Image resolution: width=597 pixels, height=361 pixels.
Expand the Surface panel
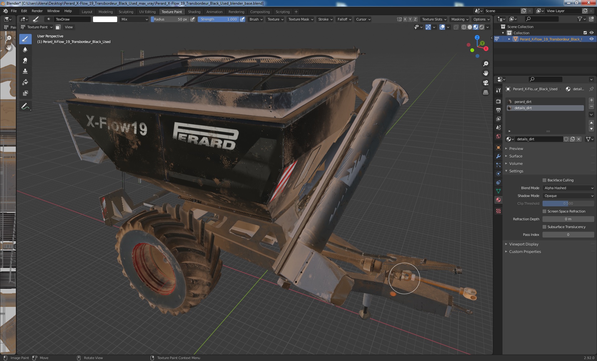(516, 156)
